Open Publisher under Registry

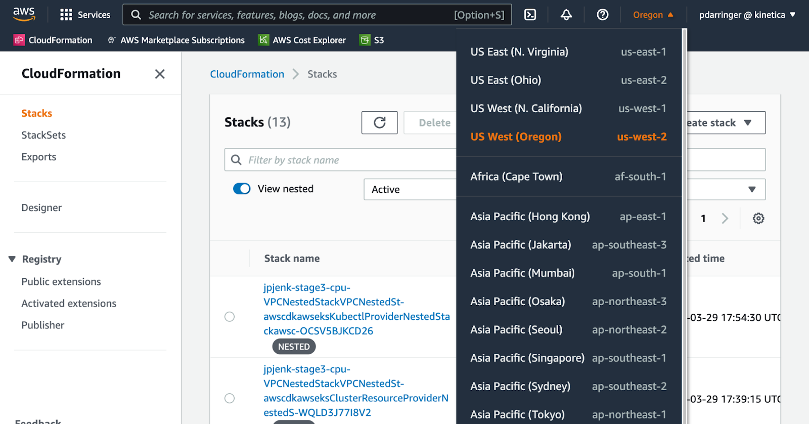[43, 325]
